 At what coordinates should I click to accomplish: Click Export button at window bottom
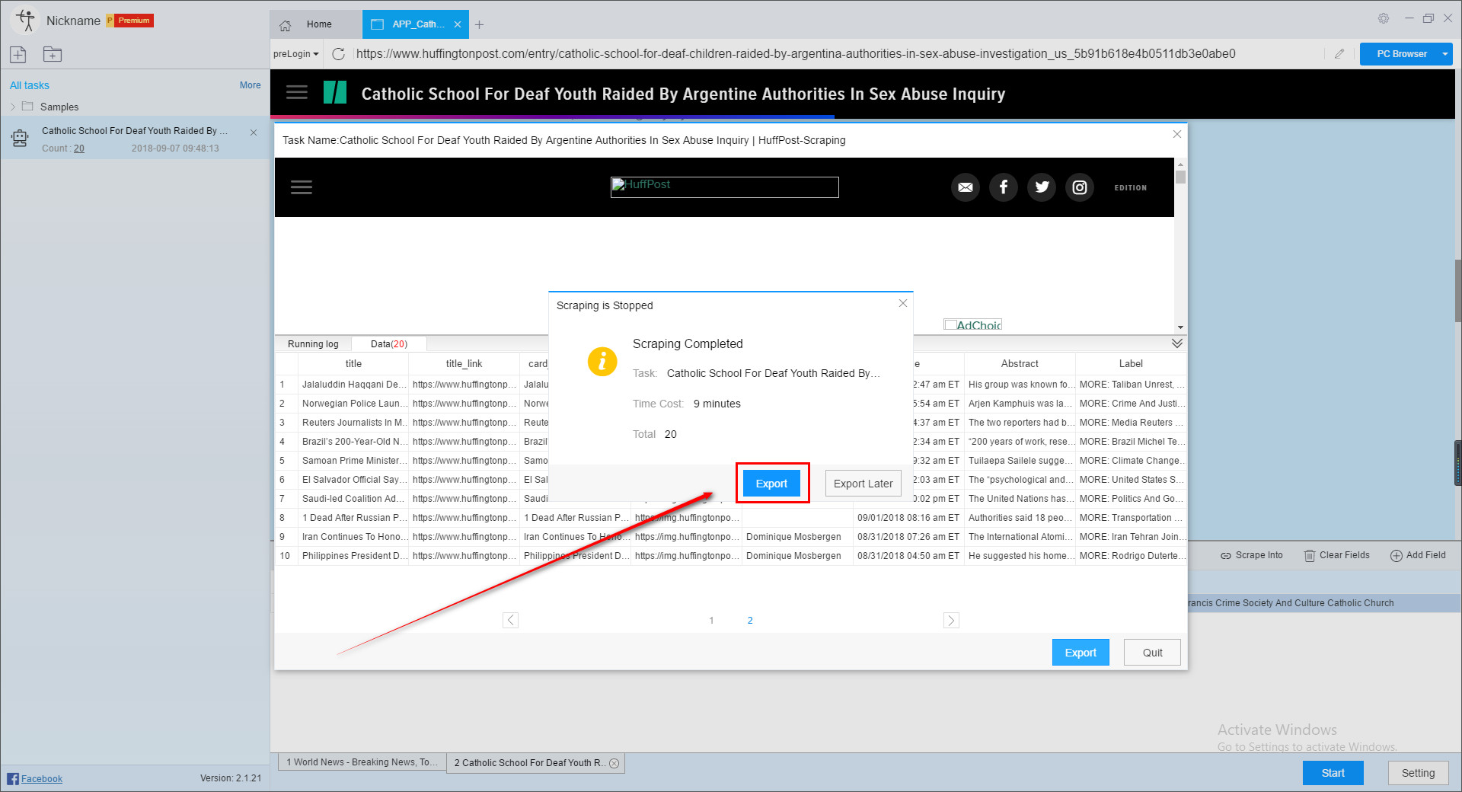[x=1081, y=653]
